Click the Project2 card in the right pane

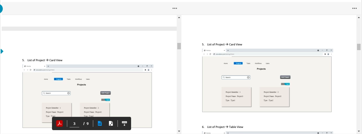tap(274, 97)
